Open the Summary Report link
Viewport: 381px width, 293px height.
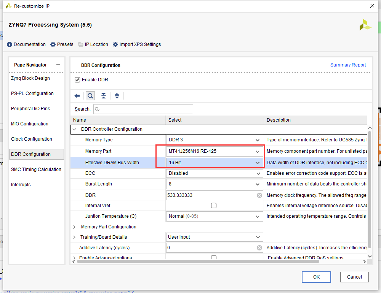point(348,65)
